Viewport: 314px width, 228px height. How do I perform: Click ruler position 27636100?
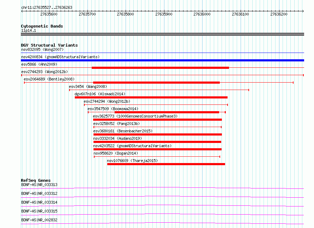[x=240, y=14]
